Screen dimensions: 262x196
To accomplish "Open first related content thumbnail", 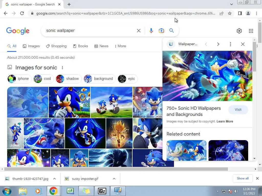I will point(187,151).
